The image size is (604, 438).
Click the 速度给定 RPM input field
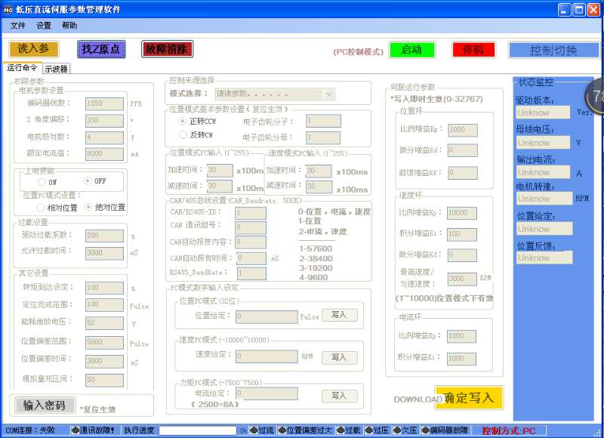(x=267, y=356)
